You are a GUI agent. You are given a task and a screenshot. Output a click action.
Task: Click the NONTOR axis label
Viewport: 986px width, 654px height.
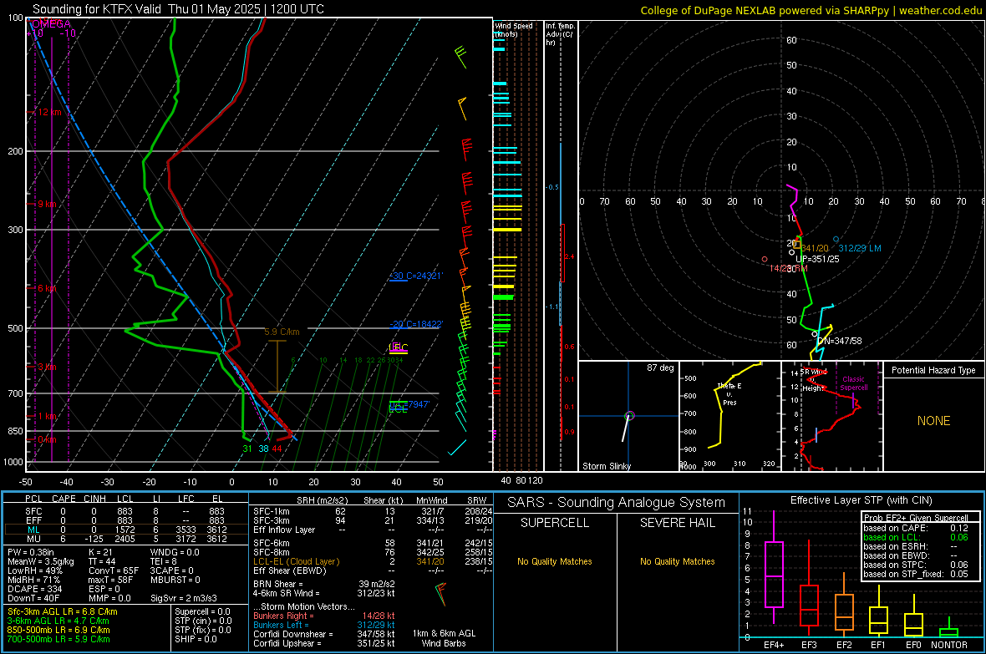(949, 645)
